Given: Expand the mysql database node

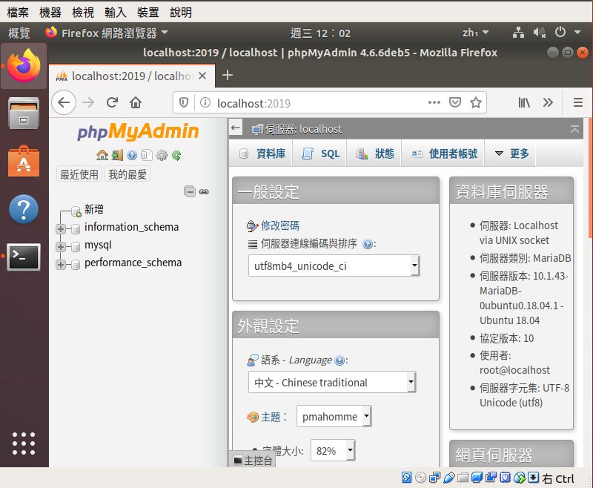Looking at the screenshot, I should (61, 247).
